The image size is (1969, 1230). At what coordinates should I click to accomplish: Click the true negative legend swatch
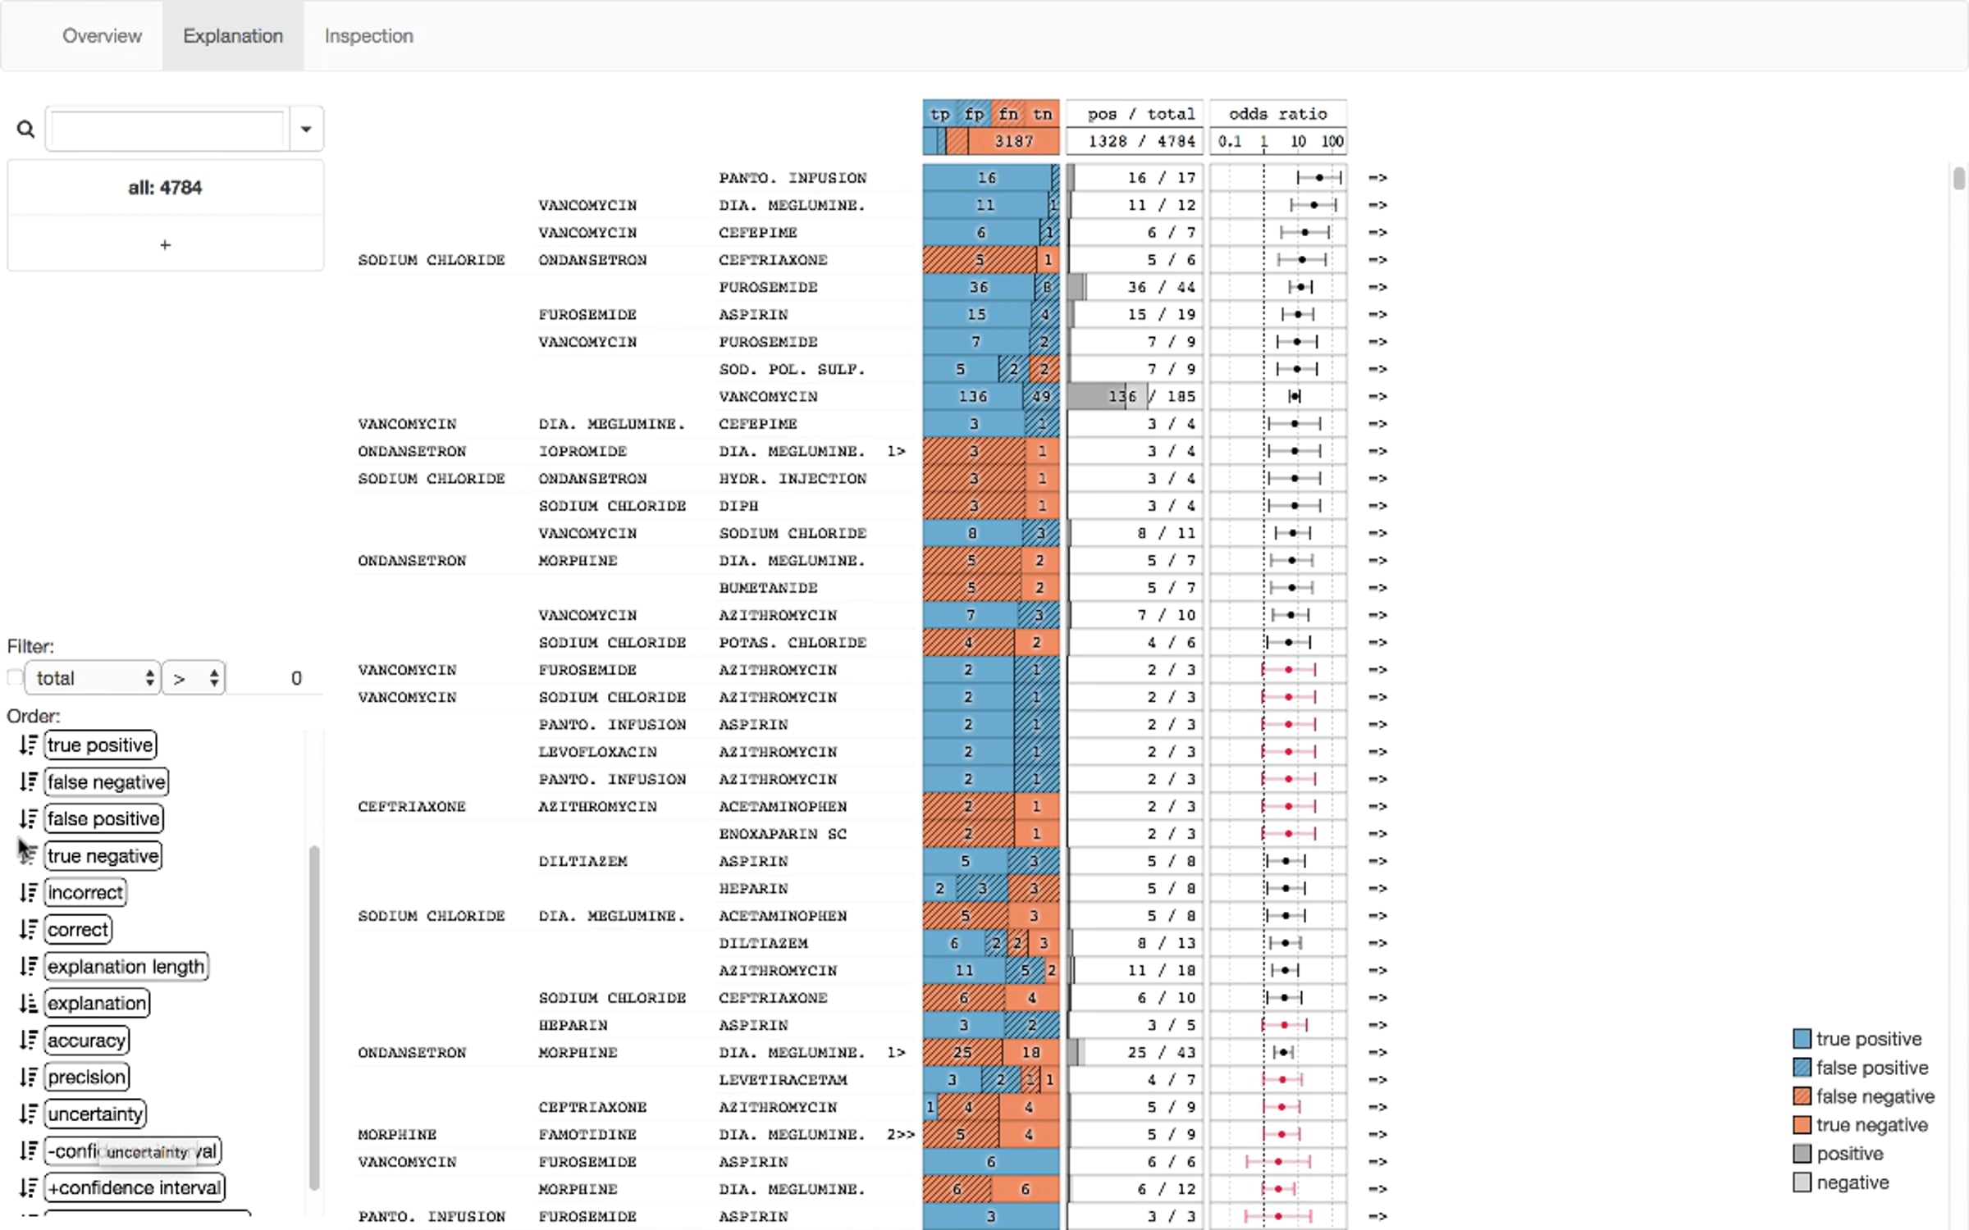(1802, 1125)
